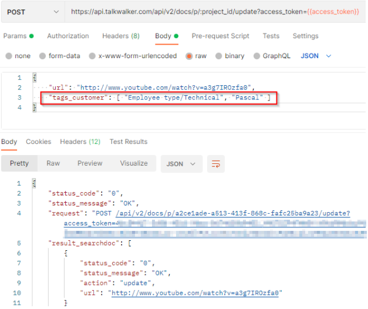Switch to the response Cookies tab

[x=39, y=142]
